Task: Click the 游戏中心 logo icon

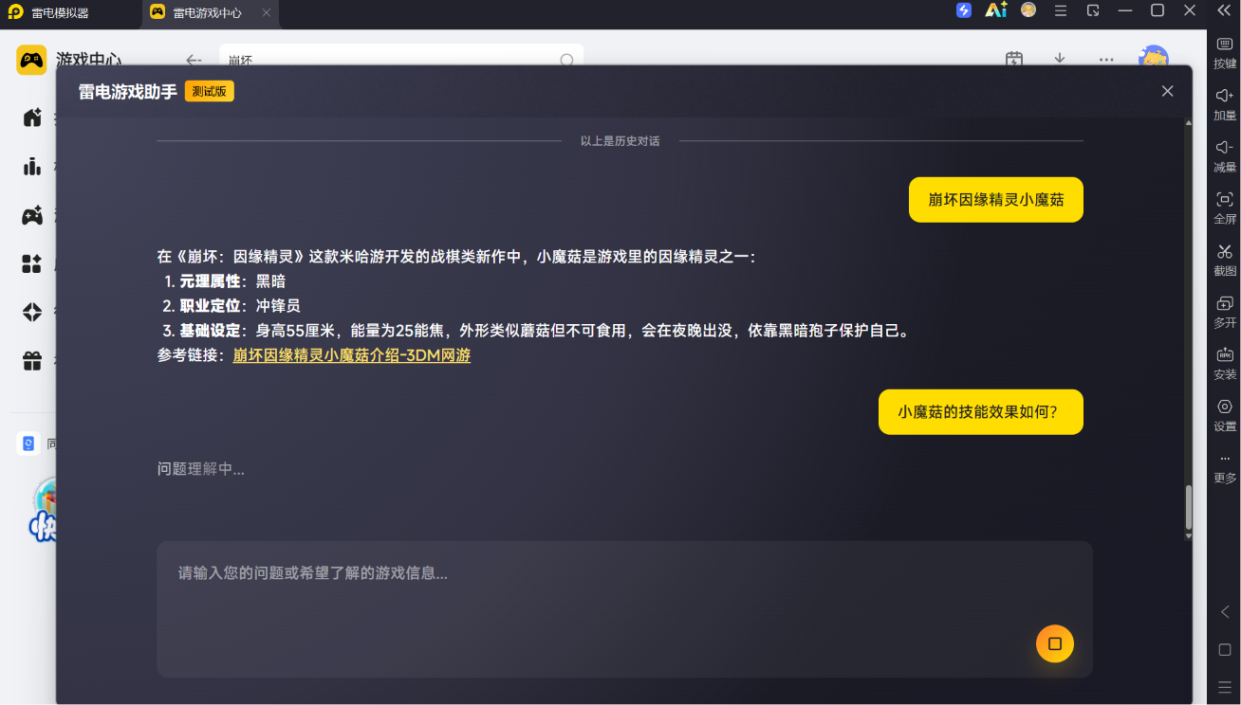Action: point(31,60)
